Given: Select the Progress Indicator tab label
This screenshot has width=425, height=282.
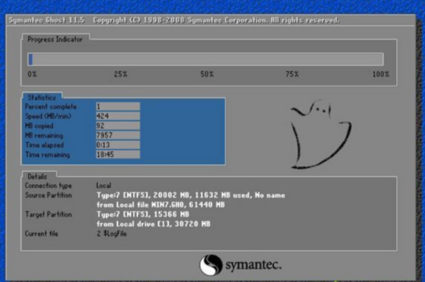Looking at the screenshot, I should coord(55,39).
